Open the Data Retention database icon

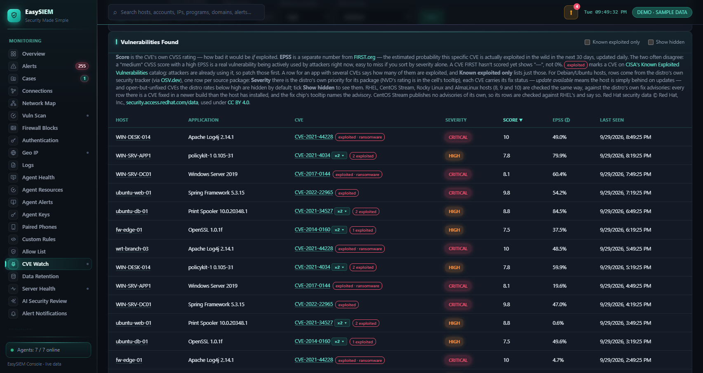(14, 277)
